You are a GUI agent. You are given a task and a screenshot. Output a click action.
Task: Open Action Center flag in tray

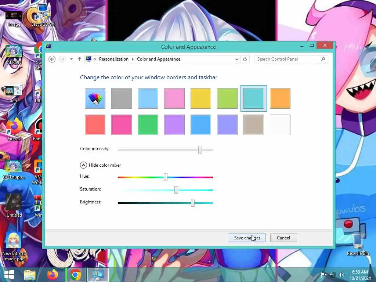(324, 275)
